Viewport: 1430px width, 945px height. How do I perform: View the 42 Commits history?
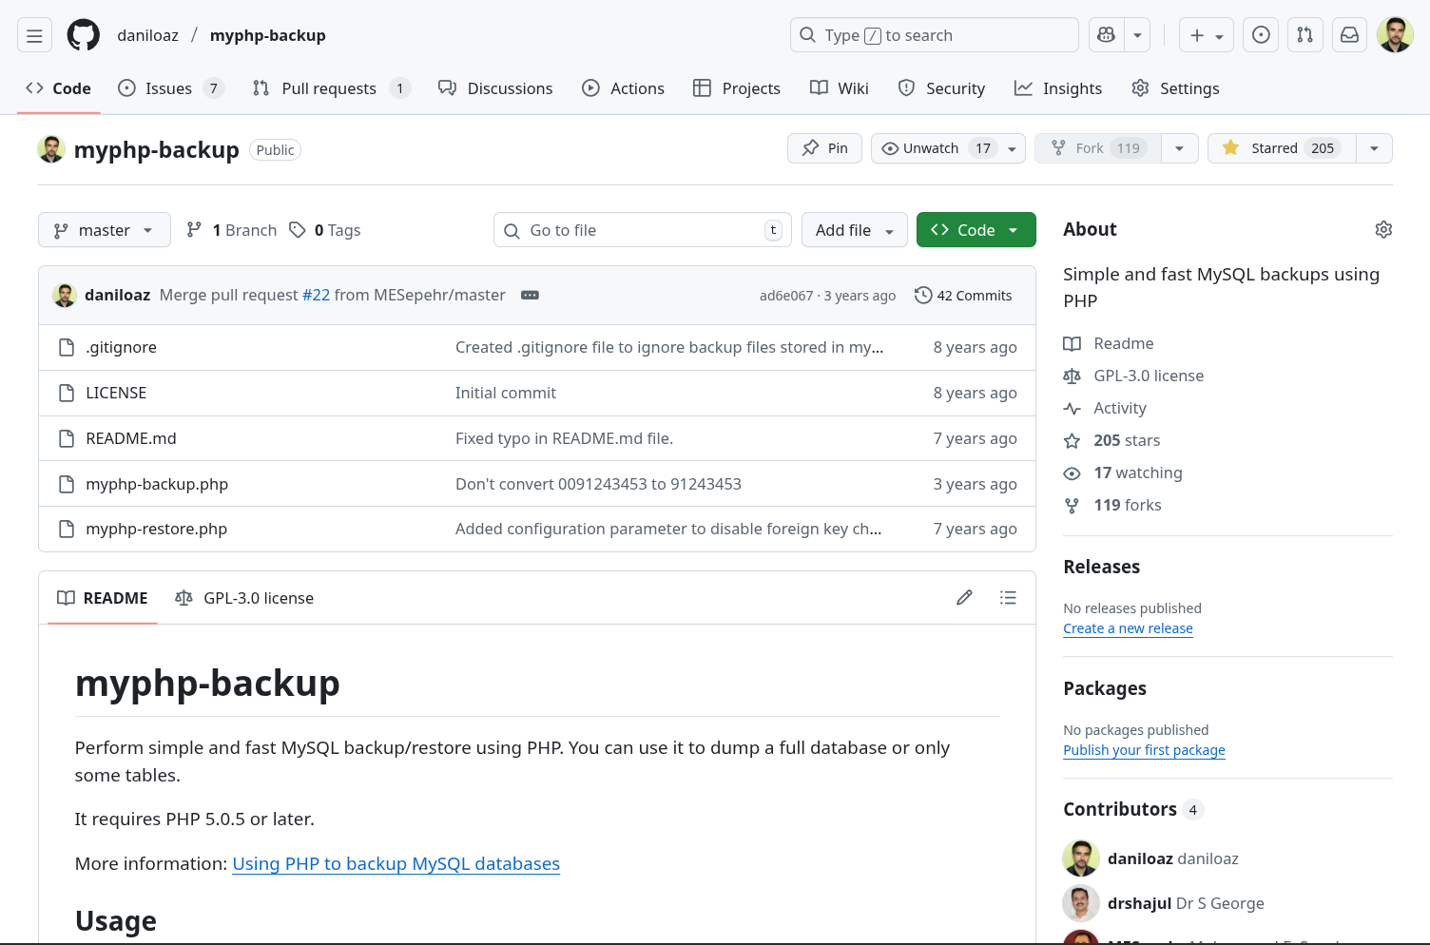[963, 295]
